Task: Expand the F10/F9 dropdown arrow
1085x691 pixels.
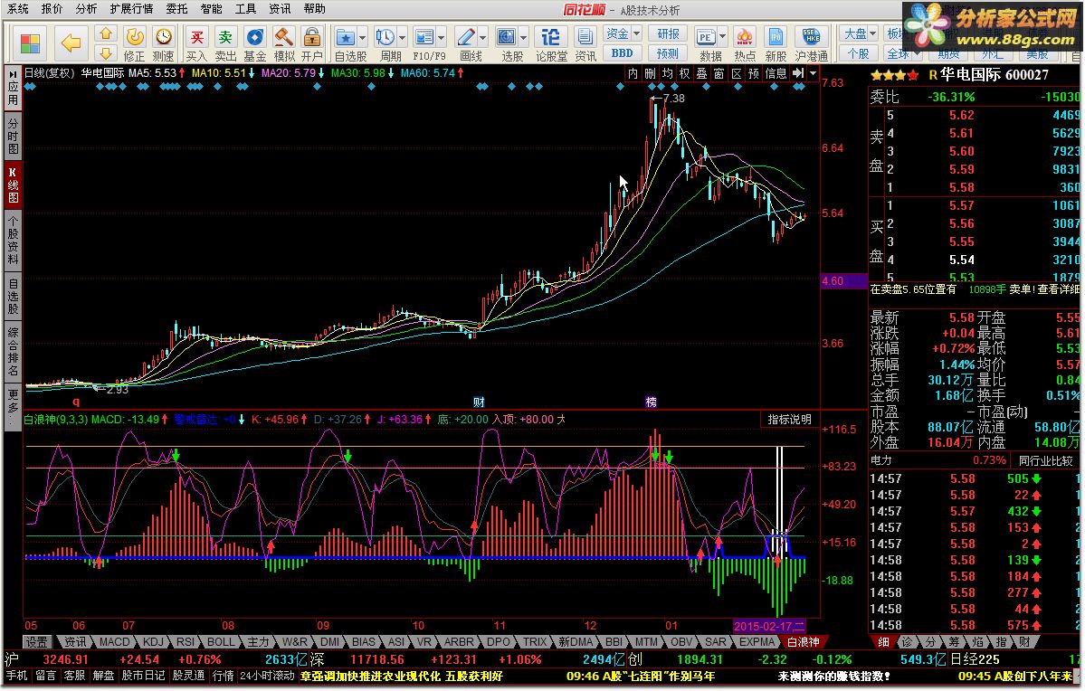Action: 441,37
